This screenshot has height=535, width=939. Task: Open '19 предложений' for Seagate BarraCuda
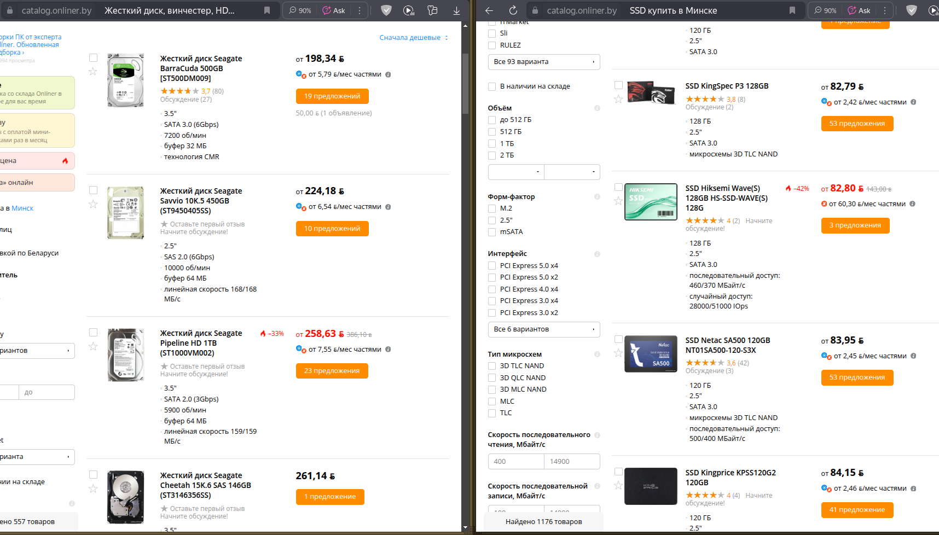(x=332, y=96)
